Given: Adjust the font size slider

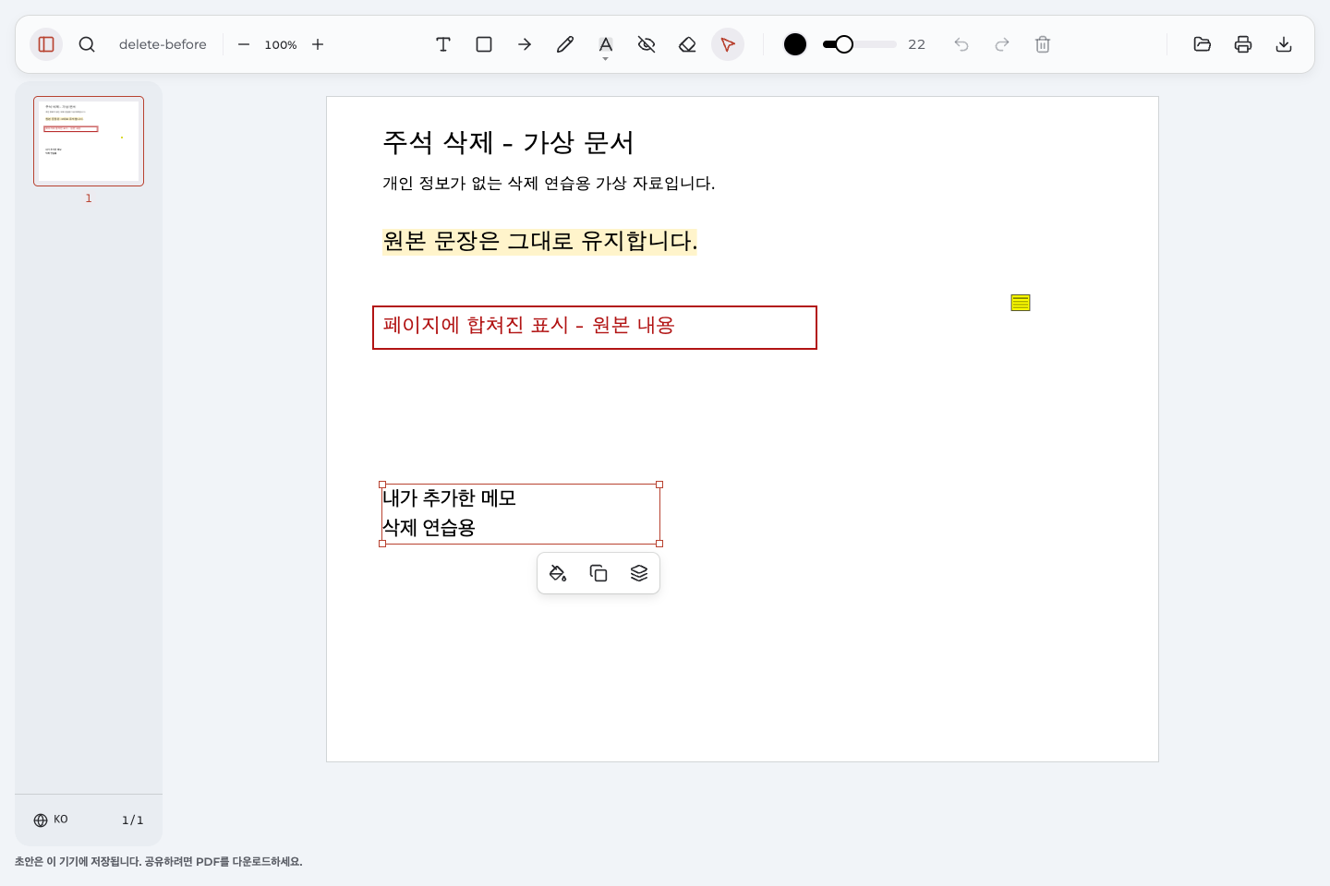Looking at the screenshot, I should [x=859, y=44].
